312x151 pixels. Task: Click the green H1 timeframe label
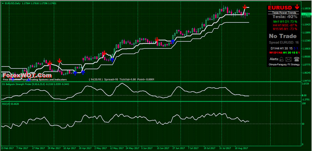[285, 53]
